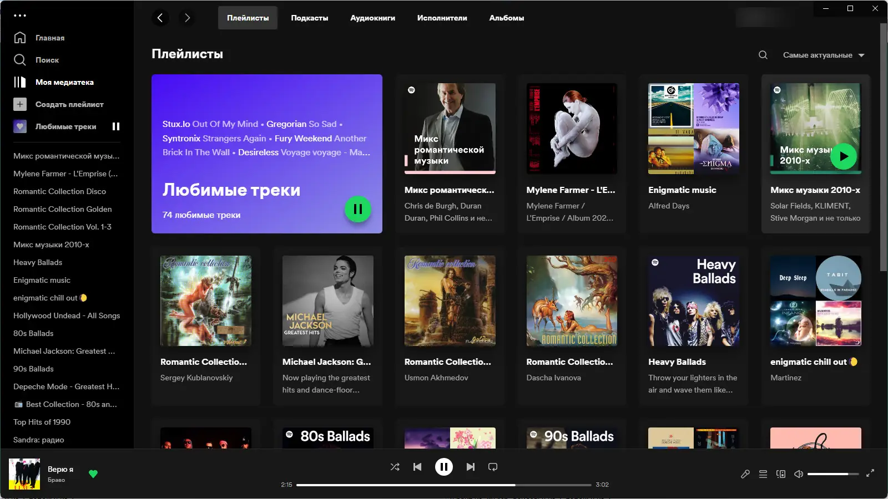The height and width of the screenshot is (499, 888).
Task: Go back with the left navigation arrow
Action: 160,18
